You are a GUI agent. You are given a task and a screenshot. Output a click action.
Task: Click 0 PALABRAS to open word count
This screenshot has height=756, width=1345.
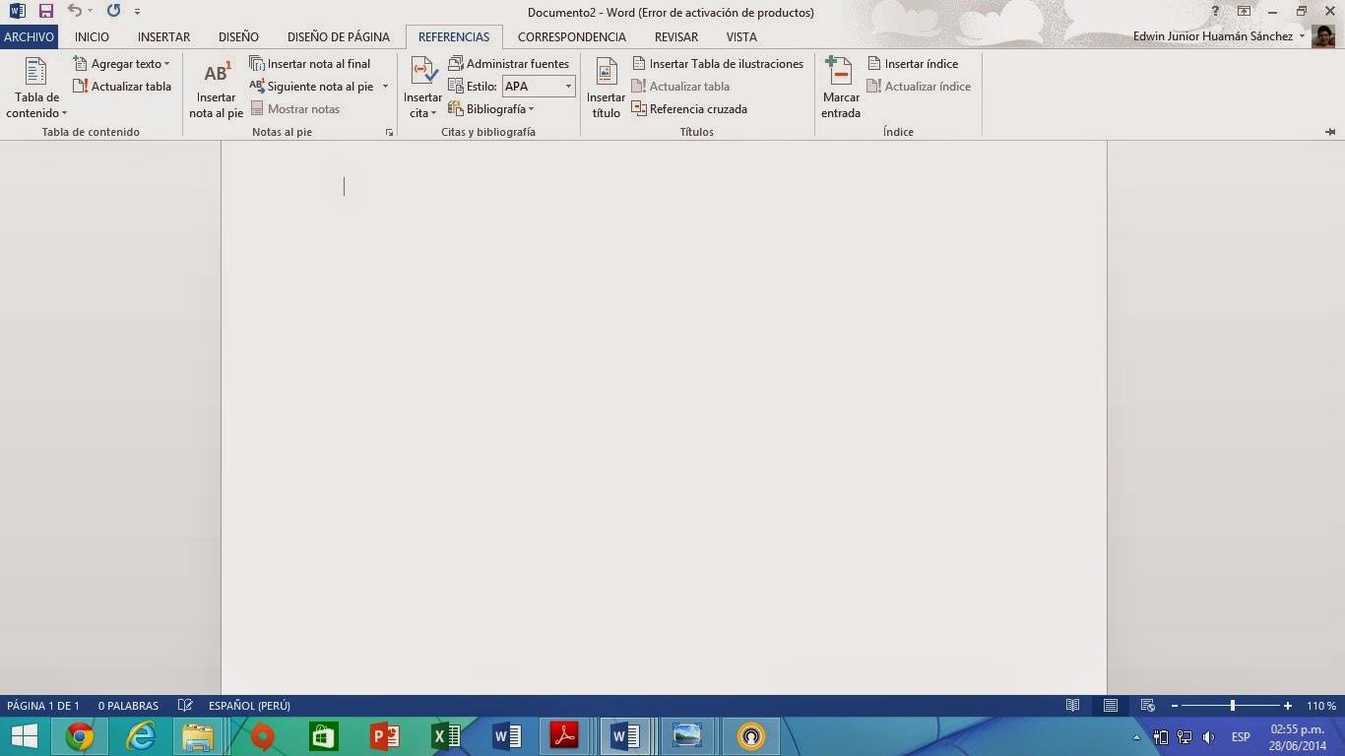126,705
